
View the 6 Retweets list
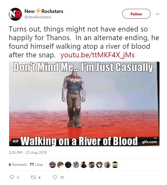coord(18,165)
